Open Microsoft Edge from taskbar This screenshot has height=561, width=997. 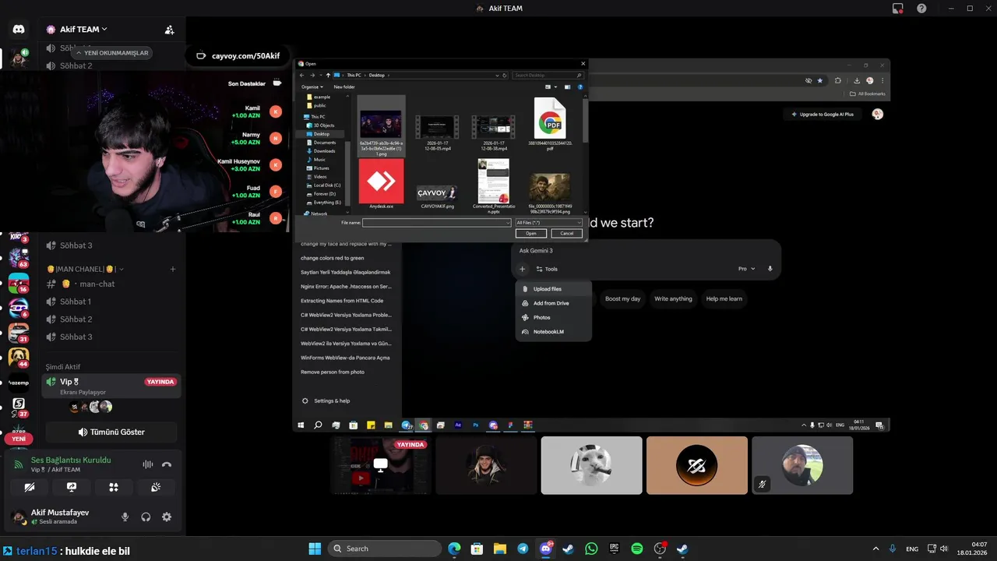coord(454,549)
